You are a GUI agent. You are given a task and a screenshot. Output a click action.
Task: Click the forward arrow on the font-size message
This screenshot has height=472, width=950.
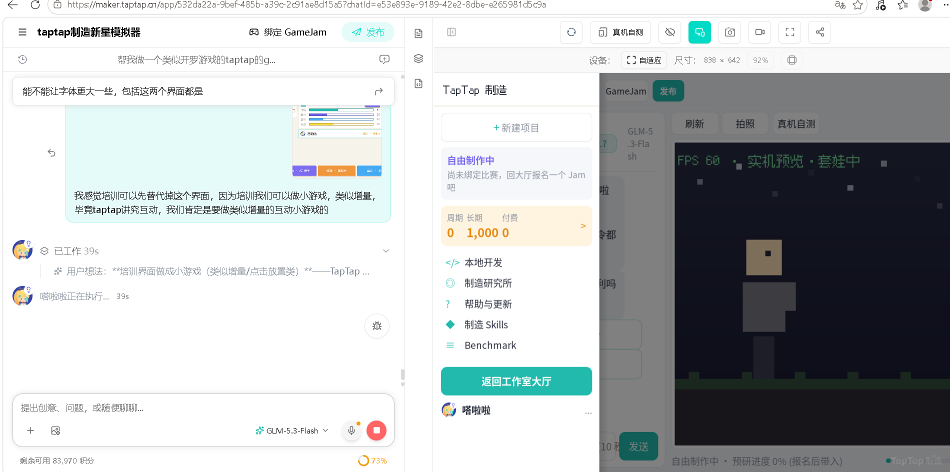[378, 91]
